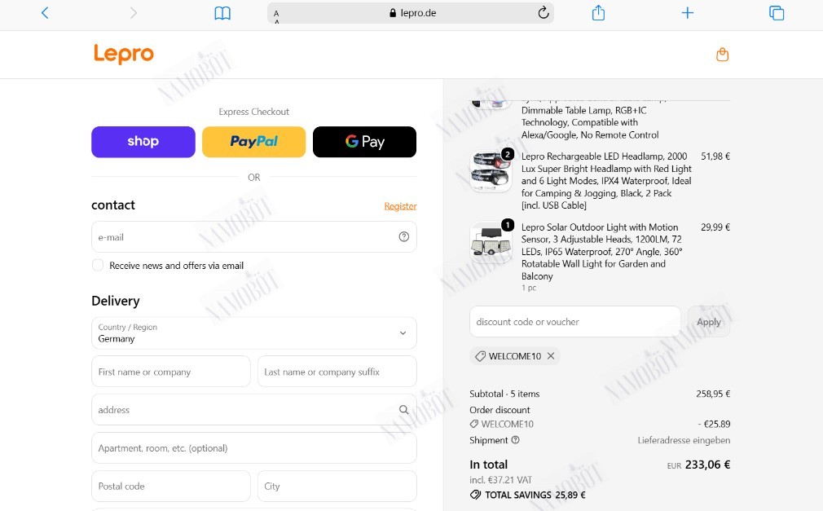Click the 29,99 € solar light price
823x511 pixels.
tap(715, 227)
